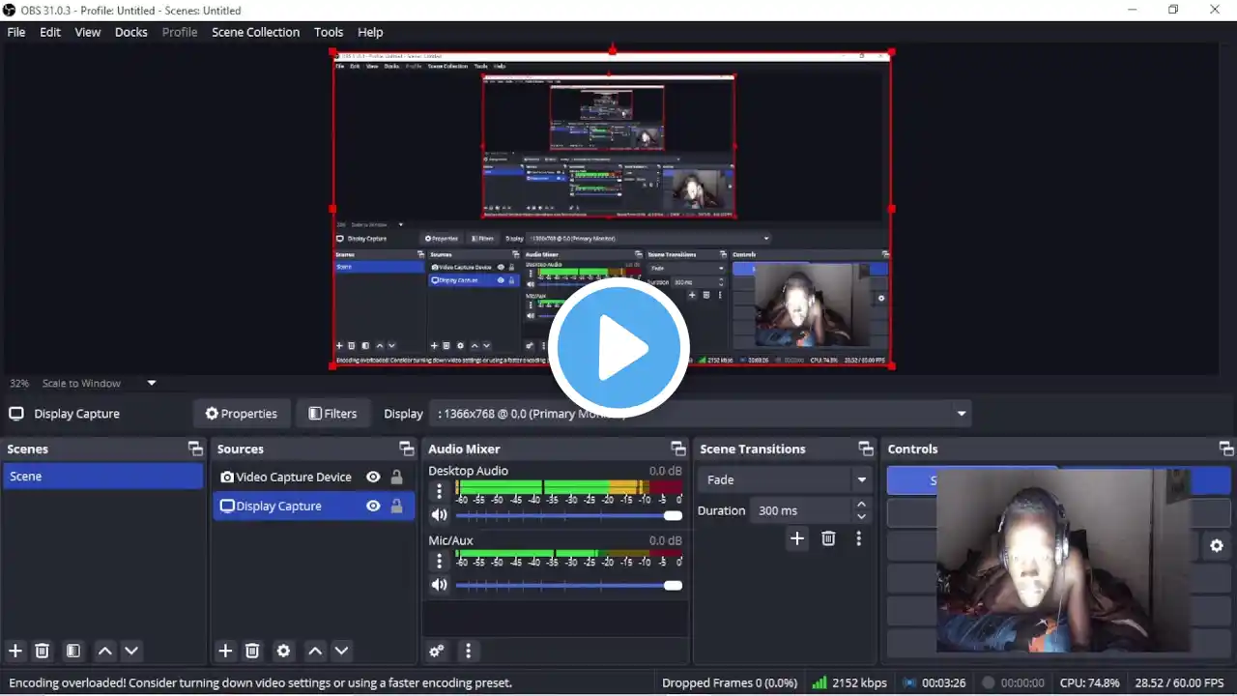Select the Scene item in Scenes list

point(102,477)
